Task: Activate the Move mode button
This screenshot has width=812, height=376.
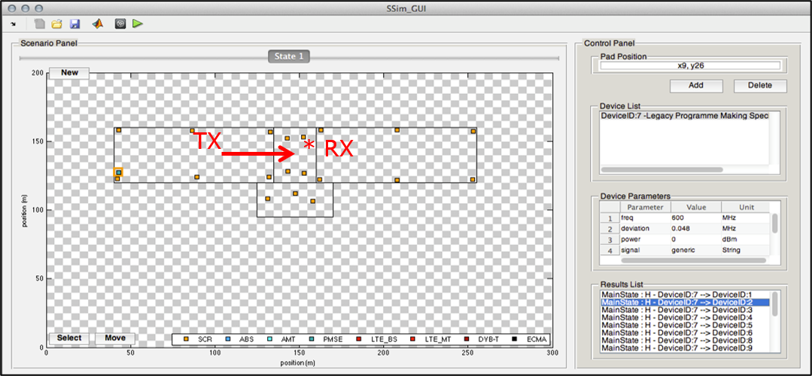Action: (115, 338)
